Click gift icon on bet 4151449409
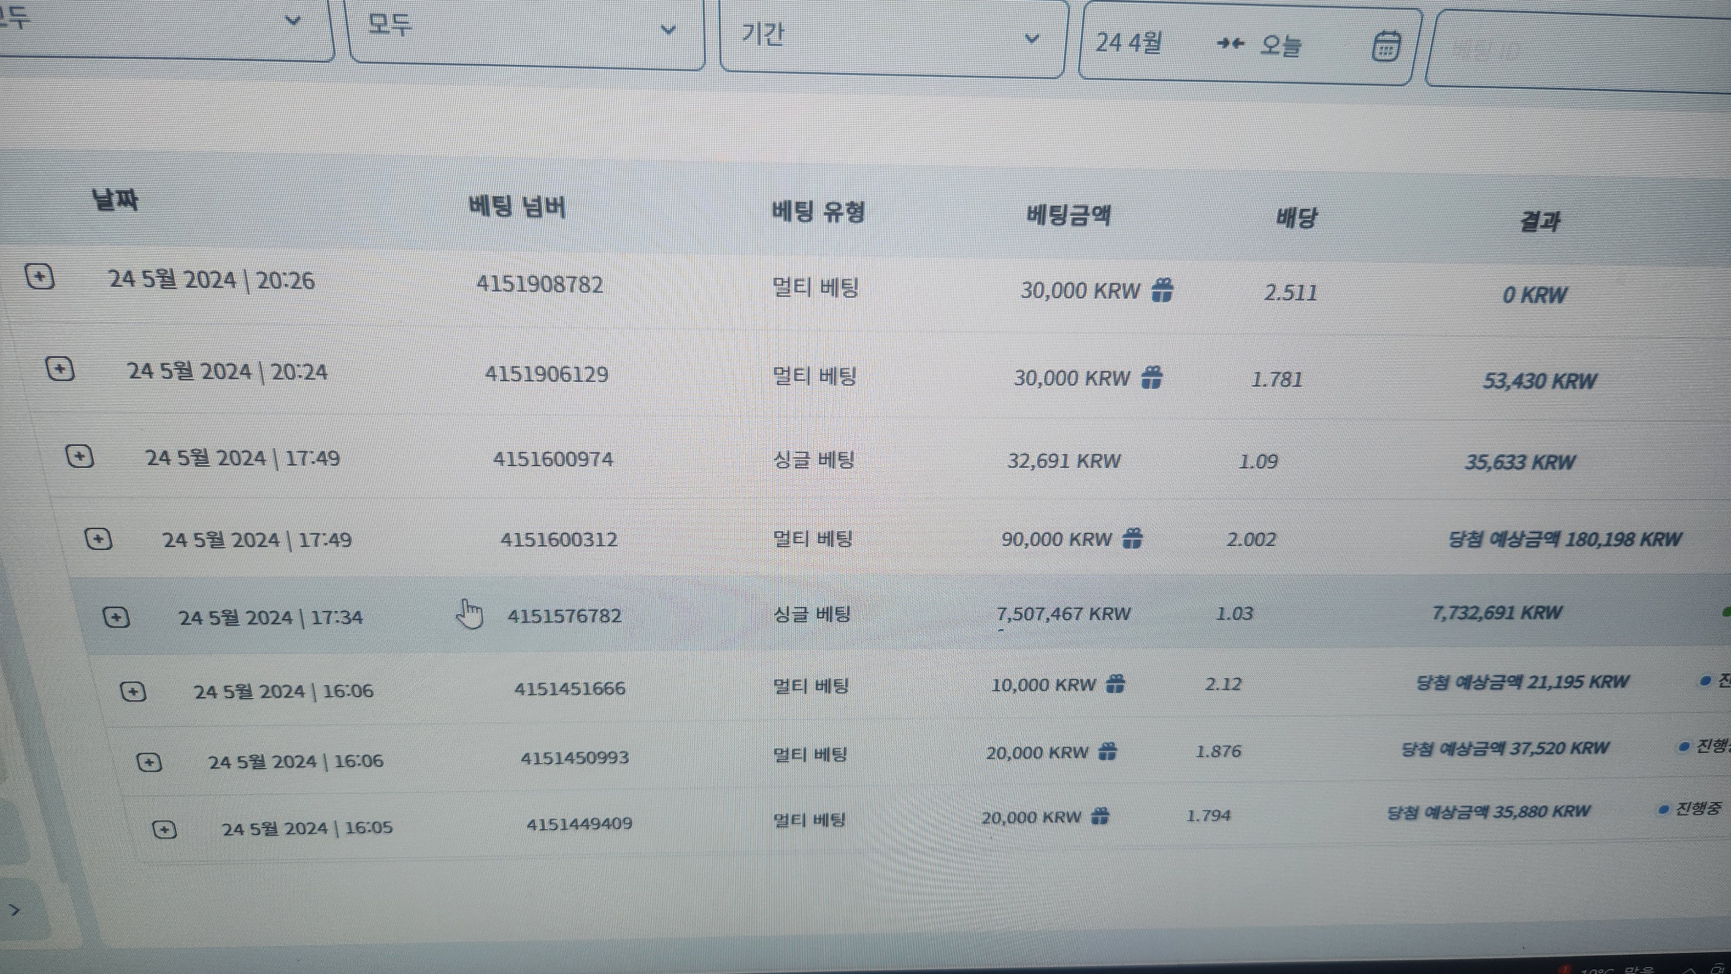 click(x=1100, y=816)
